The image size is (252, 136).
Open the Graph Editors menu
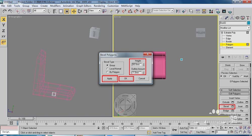coord(84,6)
